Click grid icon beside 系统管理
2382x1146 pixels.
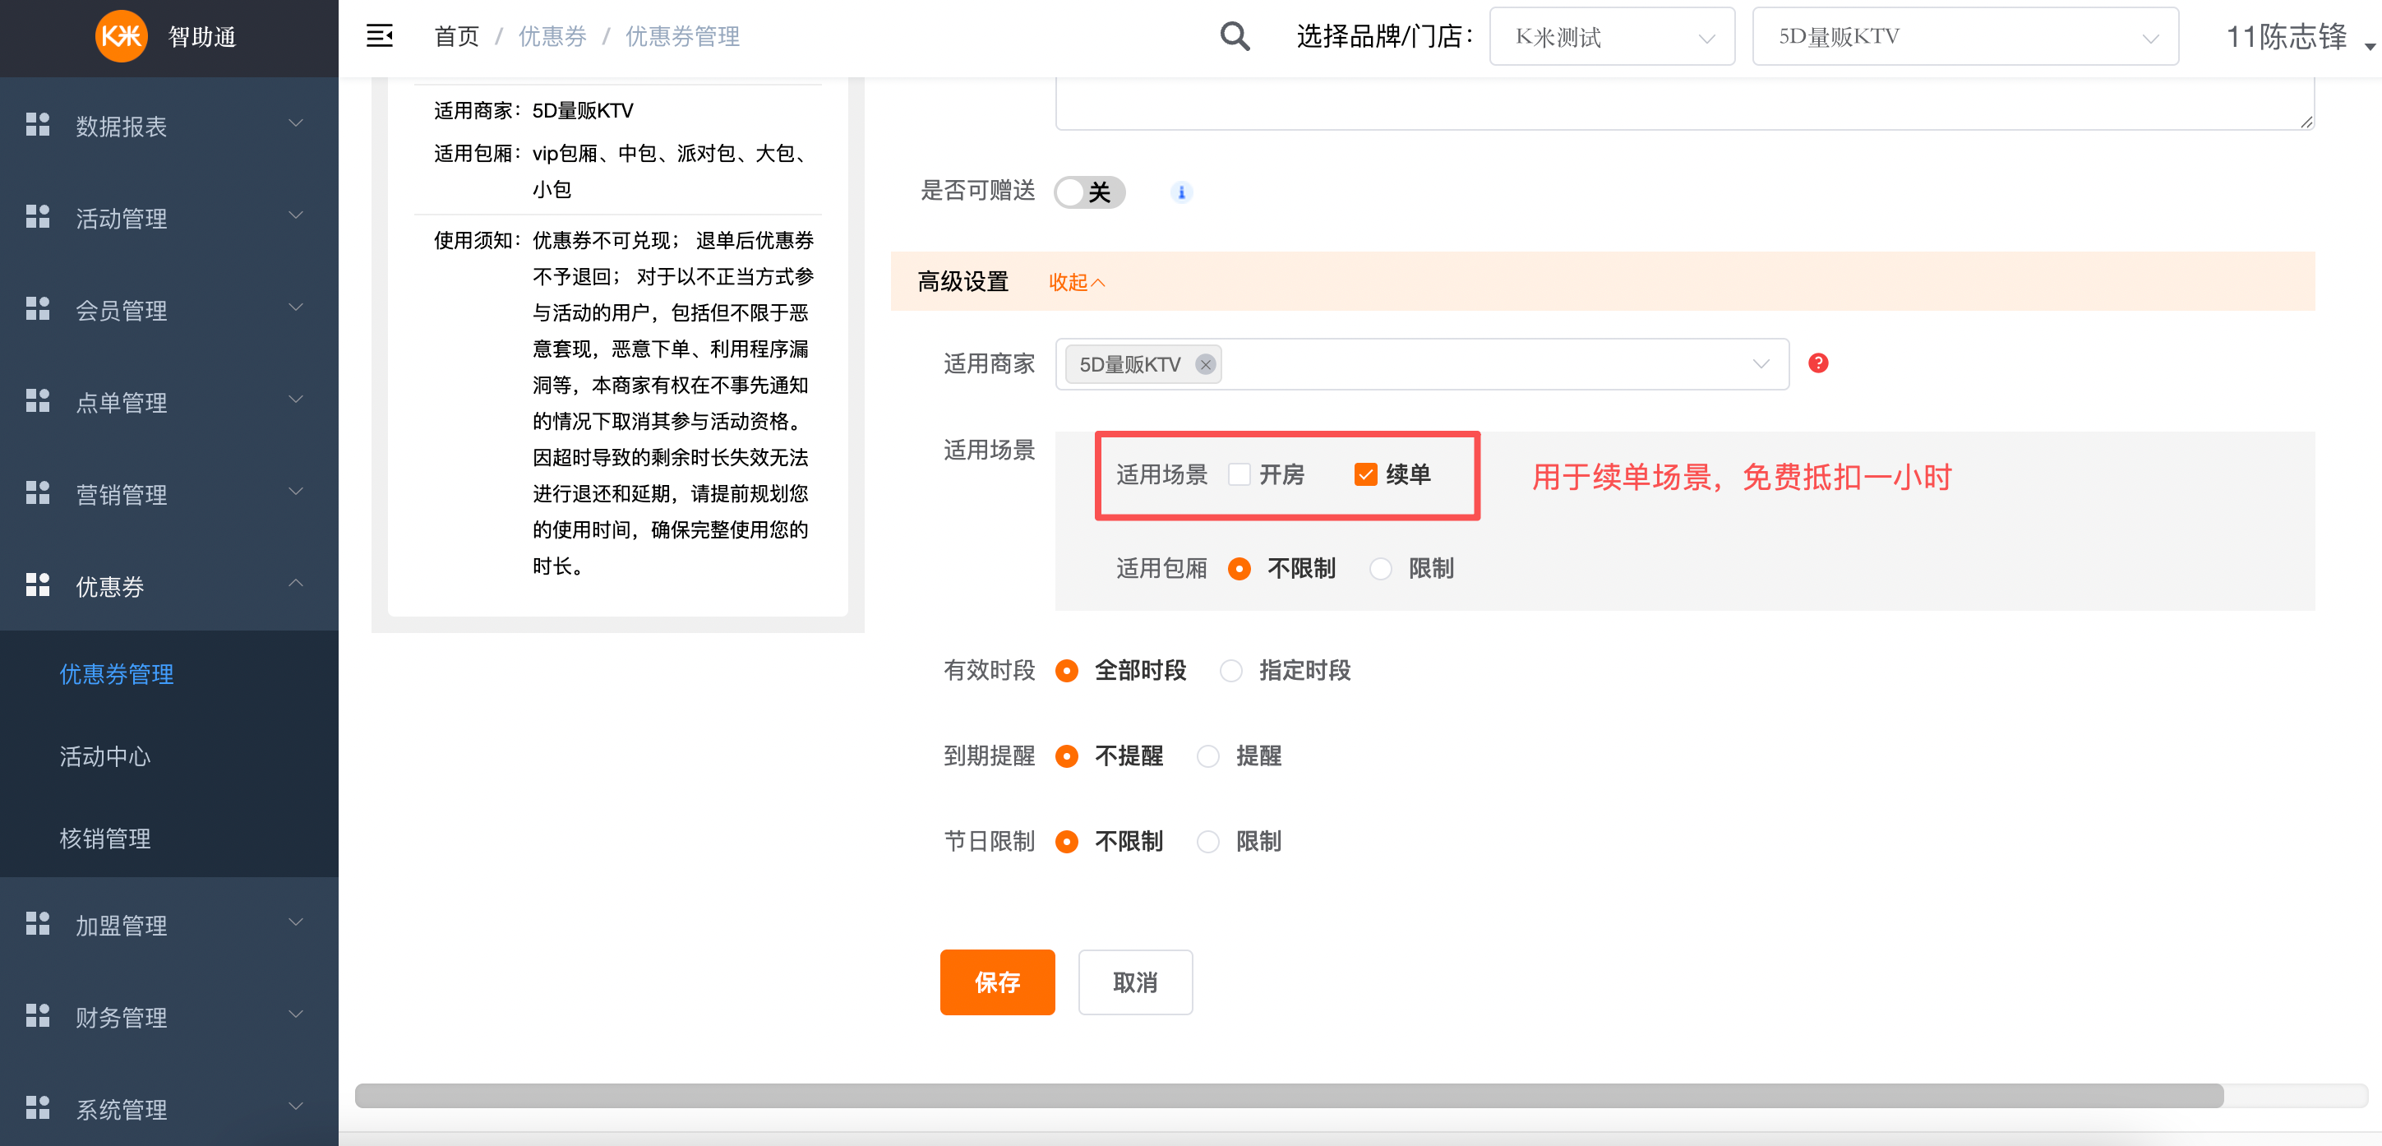(38, 1107)
